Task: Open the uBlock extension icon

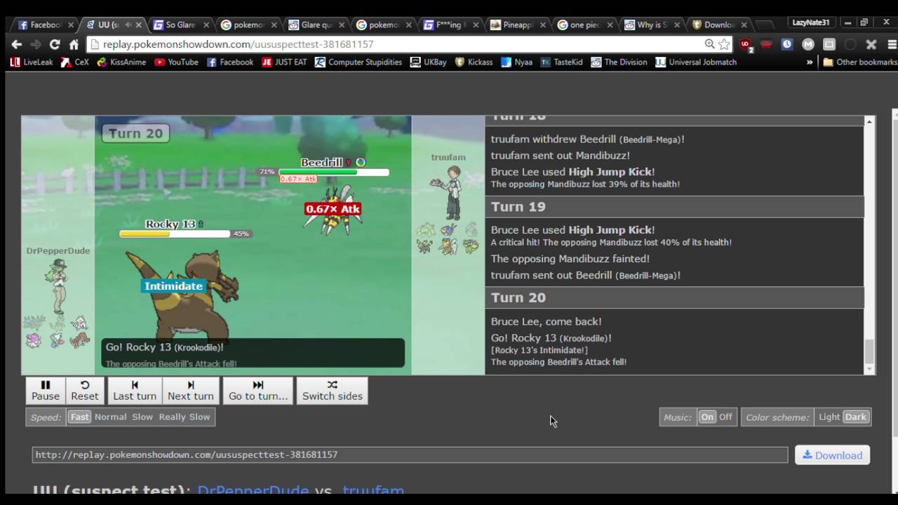Action: click(747, 45)
